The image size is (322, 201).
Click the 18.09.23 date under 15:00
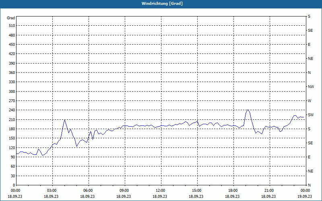click(x=196, y=196)
